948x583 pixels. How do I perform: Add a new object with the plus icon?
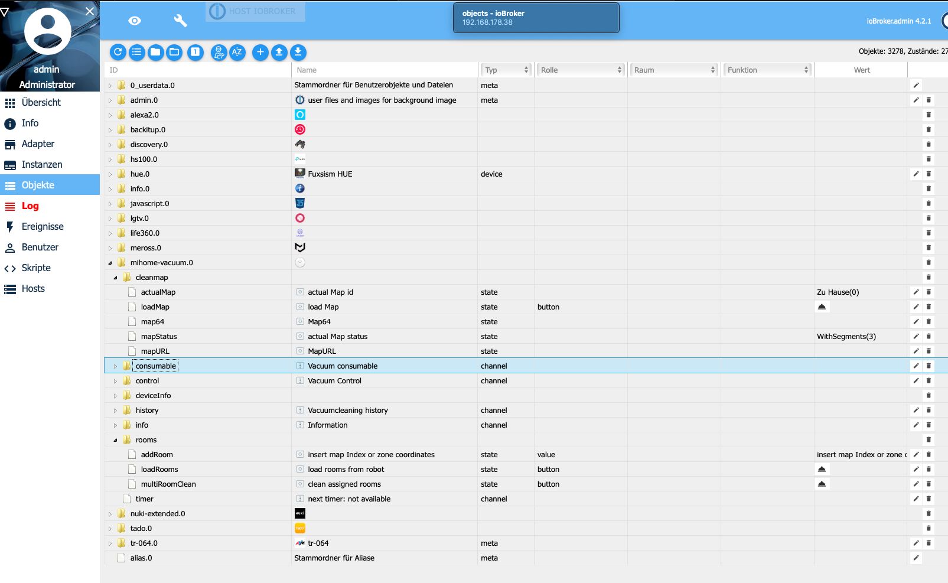click(260, 52)
